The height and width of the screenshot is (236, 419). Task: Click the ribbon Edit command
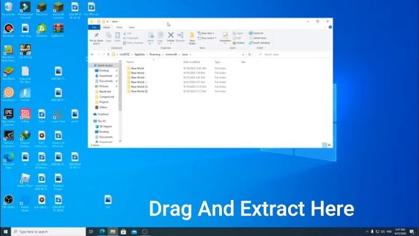(x=237, y=38)
